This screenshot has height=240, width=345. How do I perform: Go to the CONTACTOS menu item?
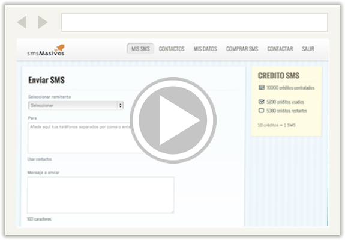pos(172,49)
